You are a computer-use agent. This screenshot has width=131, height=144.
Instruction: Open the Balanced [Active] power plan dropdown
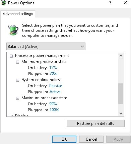click(x=46, y=46)
